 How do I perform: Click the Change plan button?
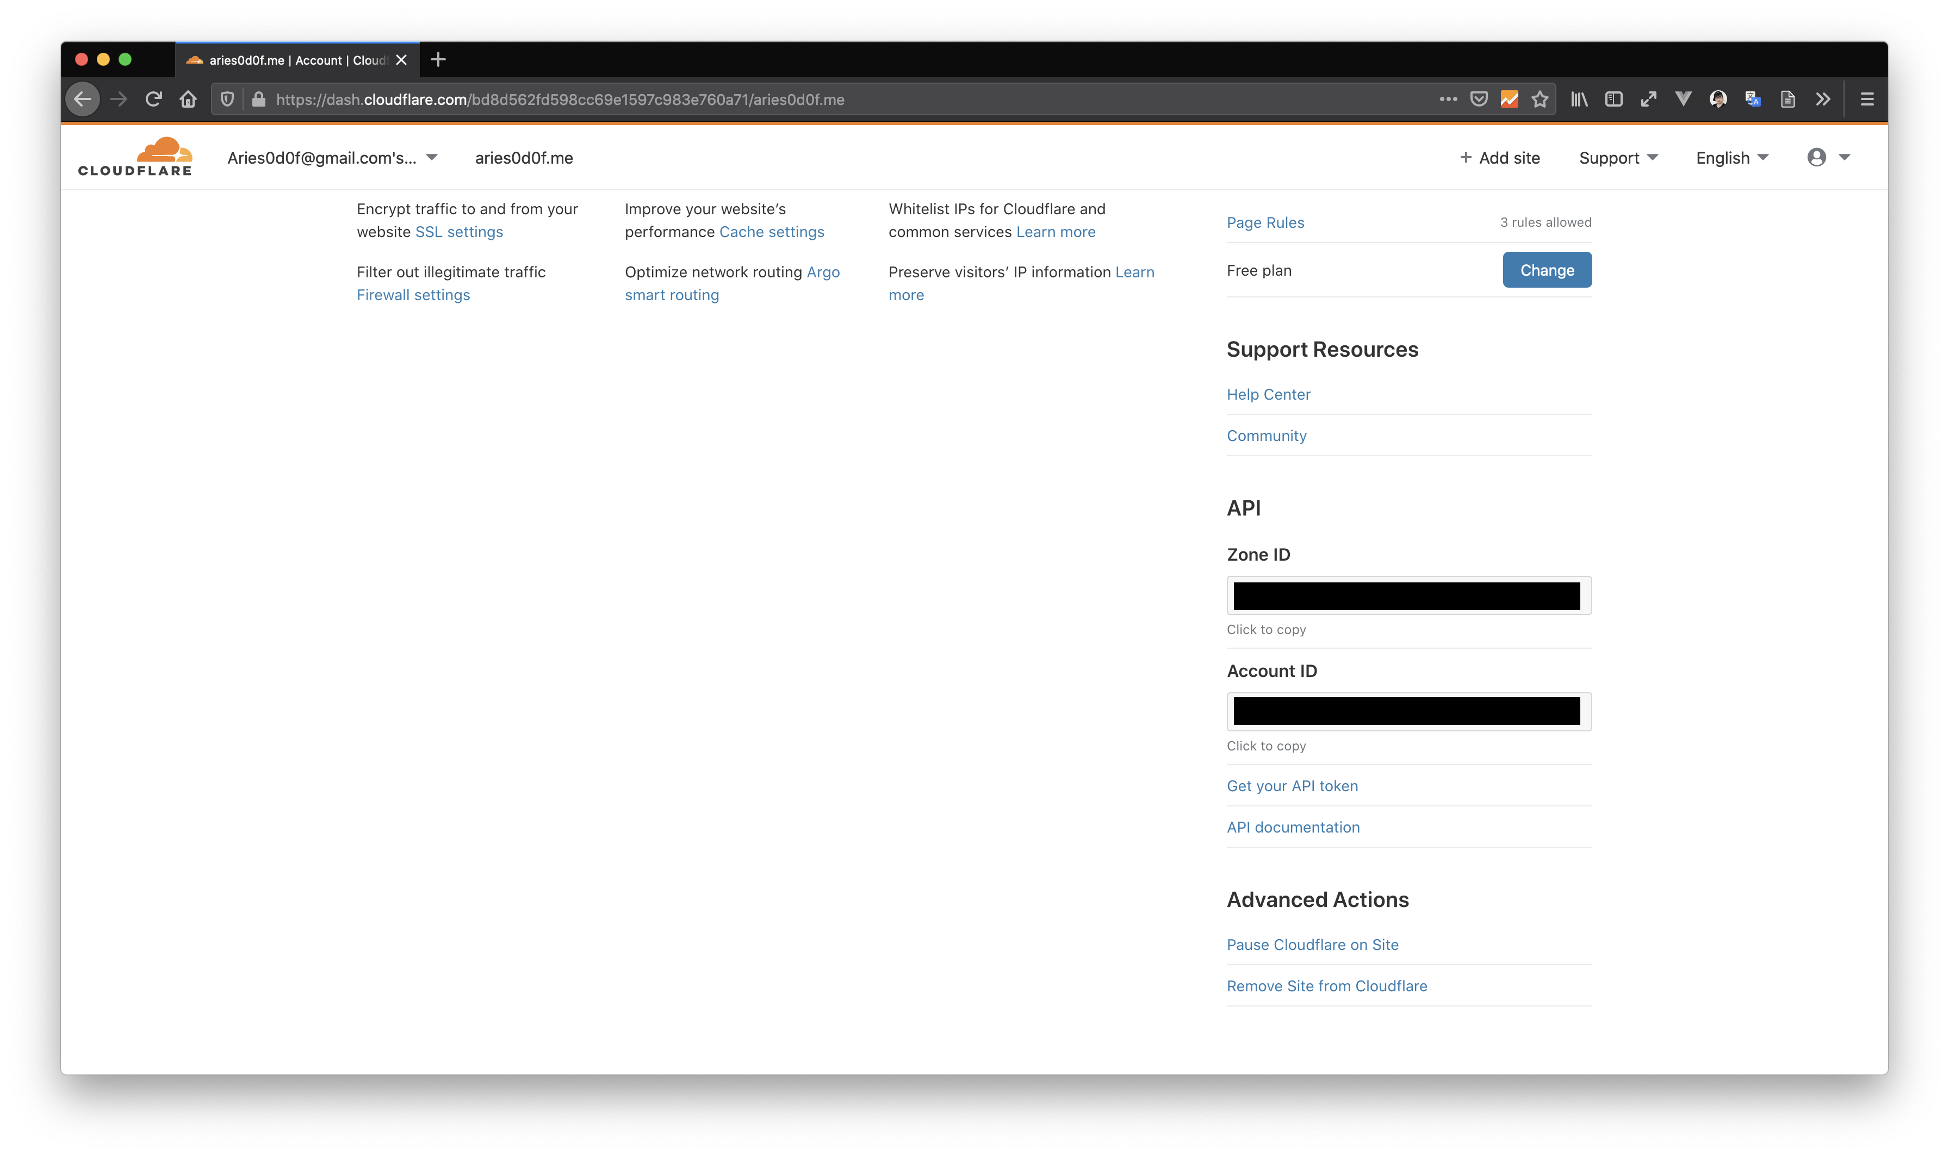pos(1546,270)
